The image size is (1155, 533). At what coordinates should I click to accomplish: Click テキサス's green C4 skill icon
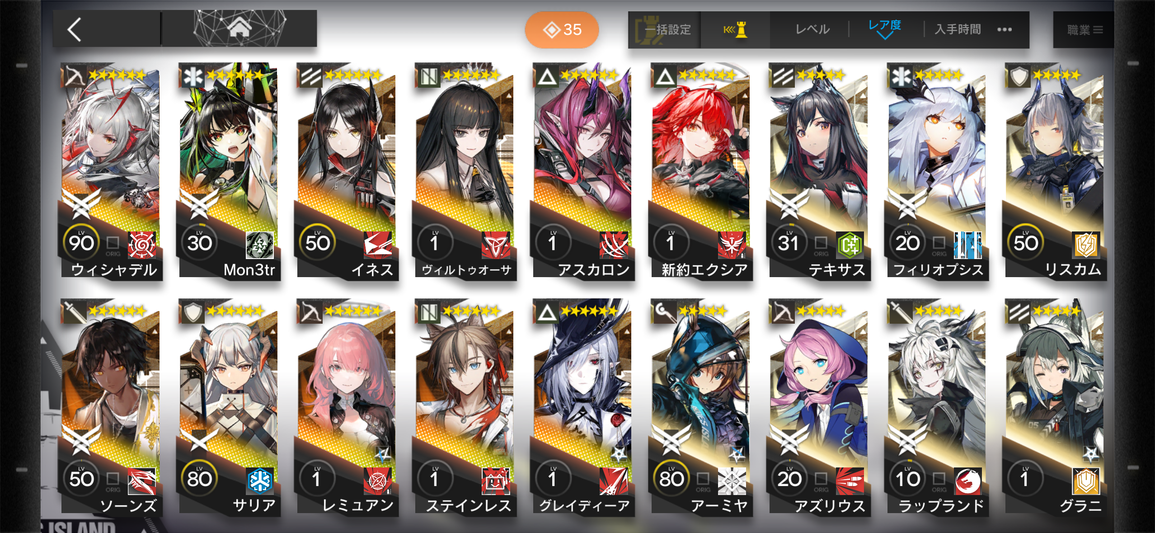[x=850, y=245]
